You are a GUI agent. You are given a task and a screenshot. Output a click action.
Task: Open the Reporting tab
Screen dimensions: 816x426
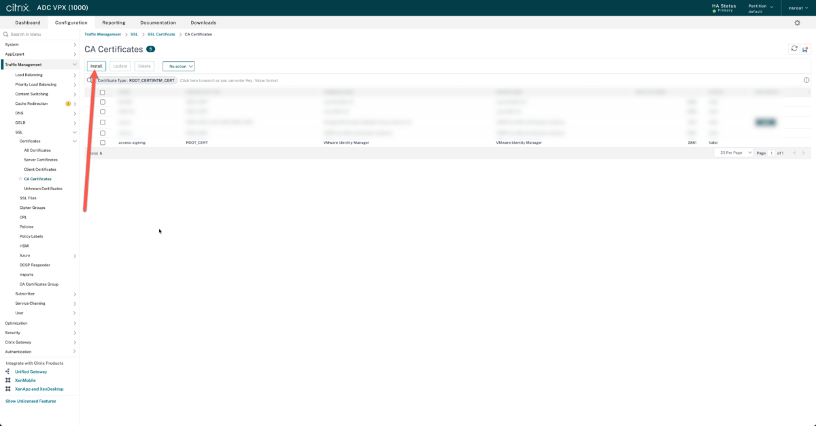click(114, 22)
